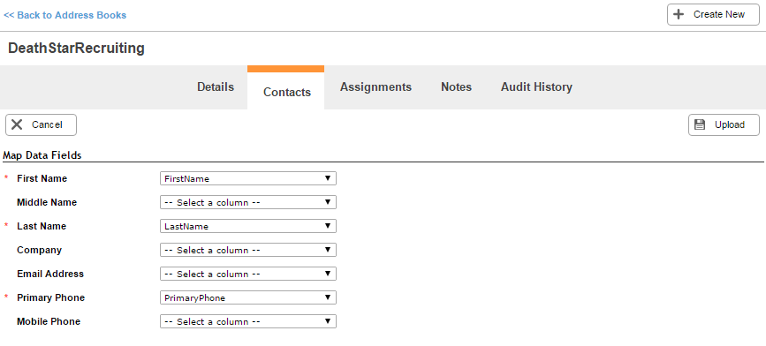The image size is (766, 346).
Task: Open the First Name column dropdown
Action: [248, 178]
